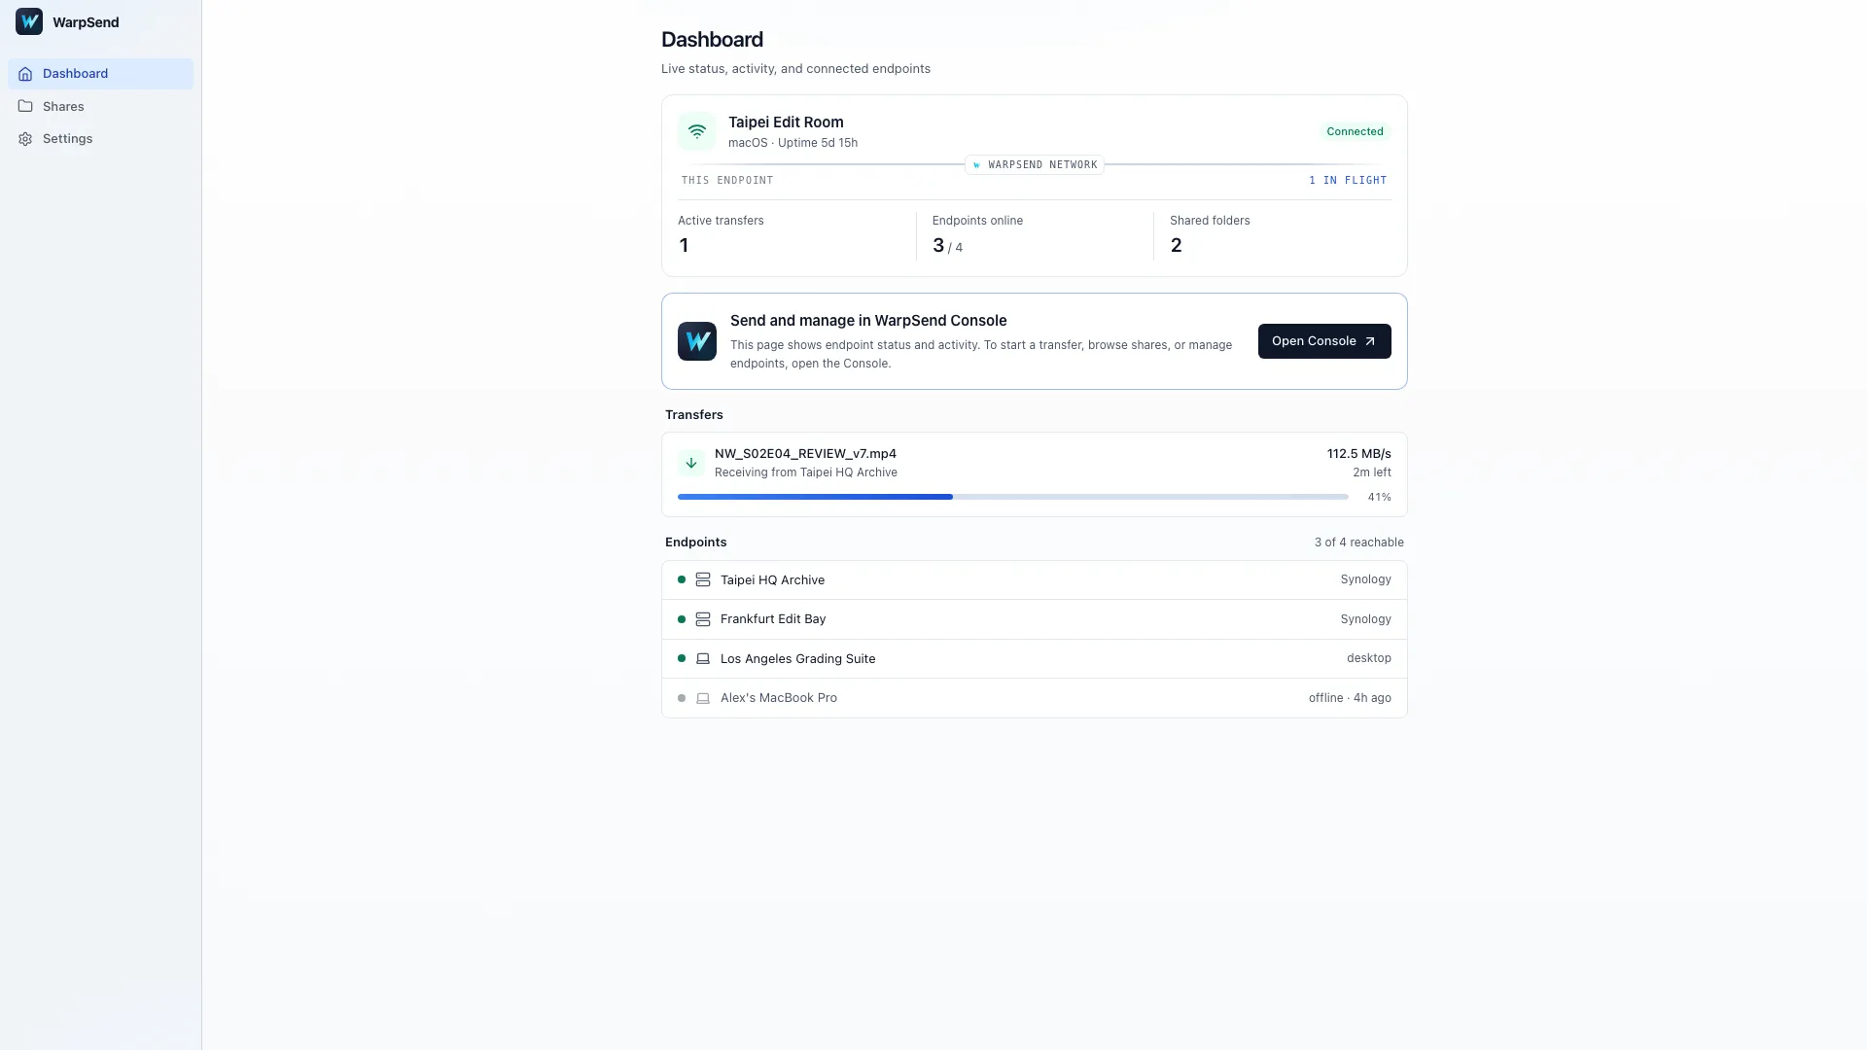Screen dimensions: 1867x1050
Task: Select the Taipei HQ Archive endpoint row
Action: [1035, 580]
